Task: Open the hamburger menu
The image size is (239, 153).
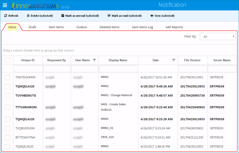Action: [x=5, y=5]
